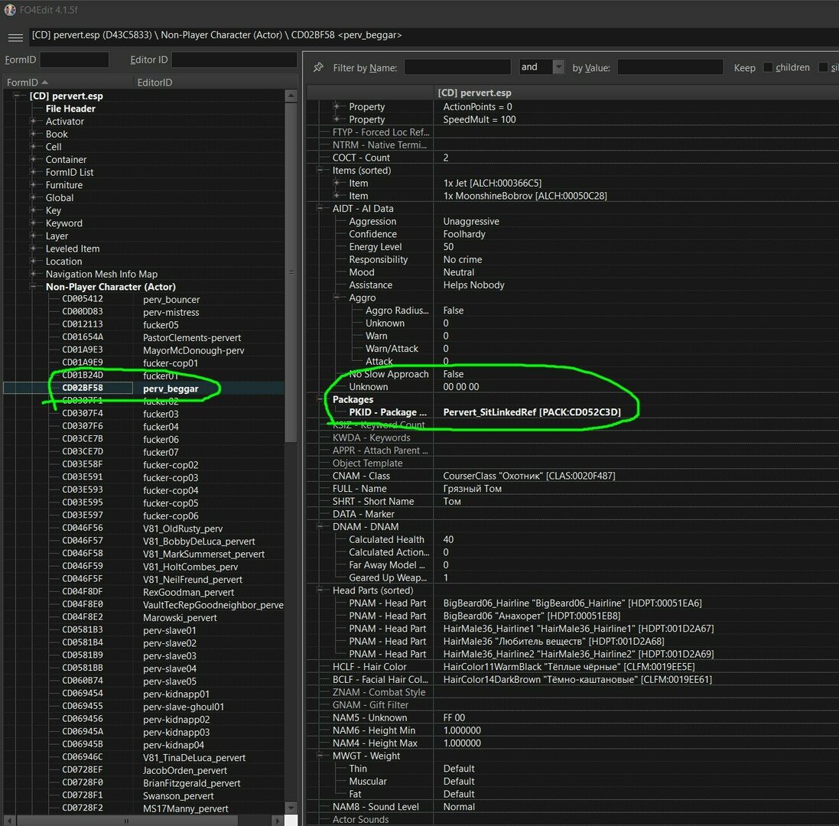Click the FULL - Name value Грязный Том
Screen dimensions: 839x826
[472, 489]
